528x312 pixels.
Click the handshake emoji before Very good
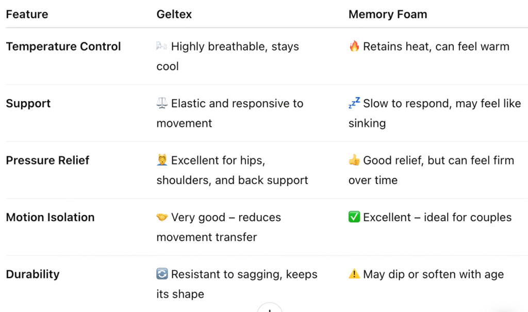coord(162,218)
